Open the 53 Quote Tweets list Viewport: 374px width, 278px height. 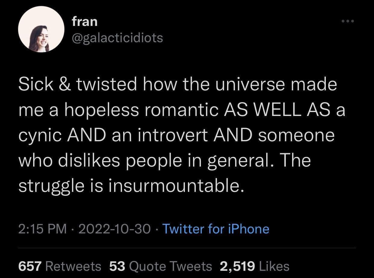point(161,266)
